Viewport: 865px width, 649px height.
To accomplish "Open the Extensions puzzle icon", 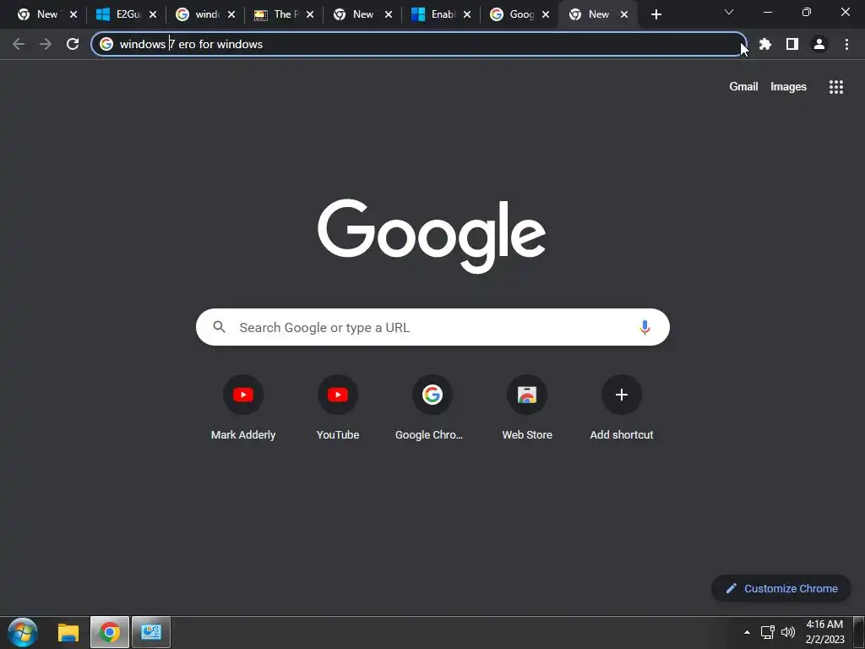I will click(765, 44).
